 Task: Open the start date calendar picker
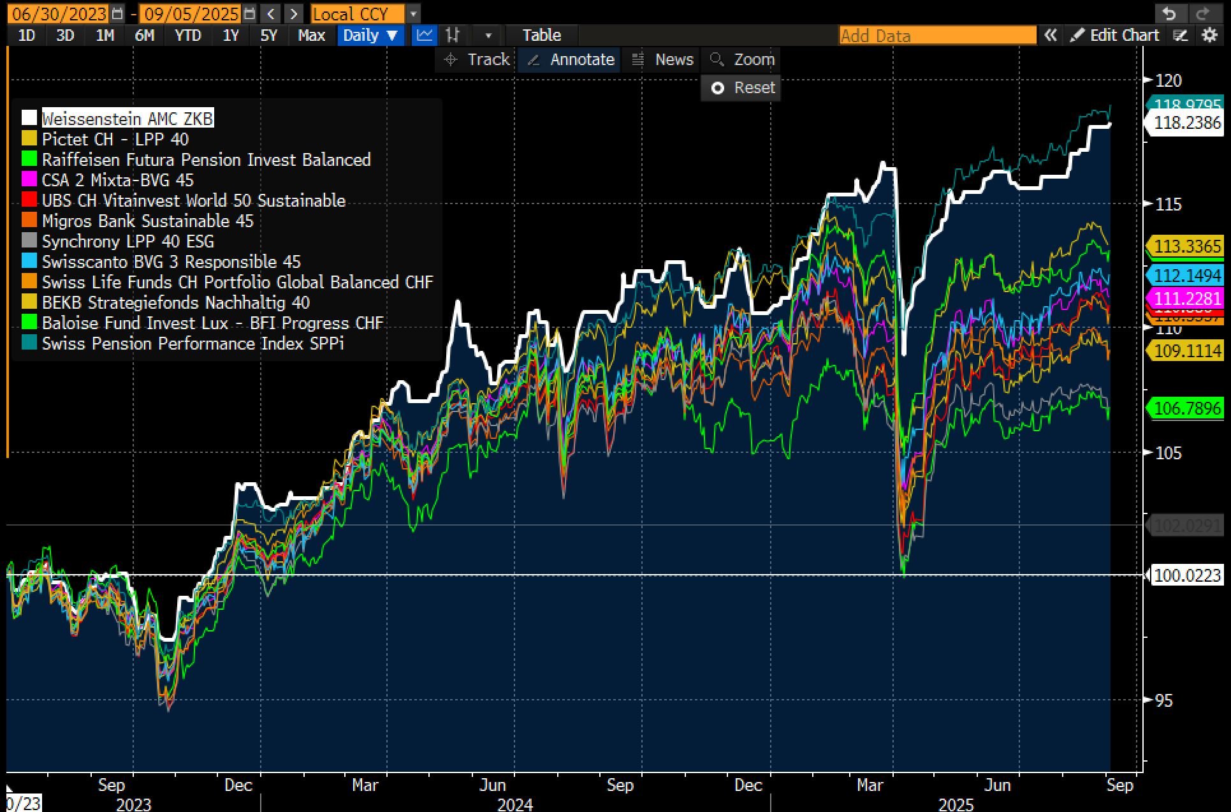coord(117,13)
